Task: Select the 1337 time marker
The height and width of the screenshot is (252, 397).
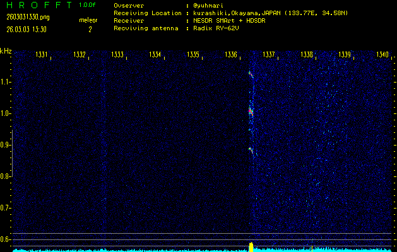Action: tap(269, 55)
